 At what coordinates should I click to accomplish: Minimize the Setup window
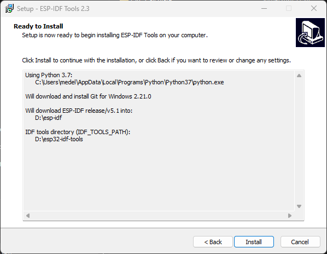click(x=264, y=9)
